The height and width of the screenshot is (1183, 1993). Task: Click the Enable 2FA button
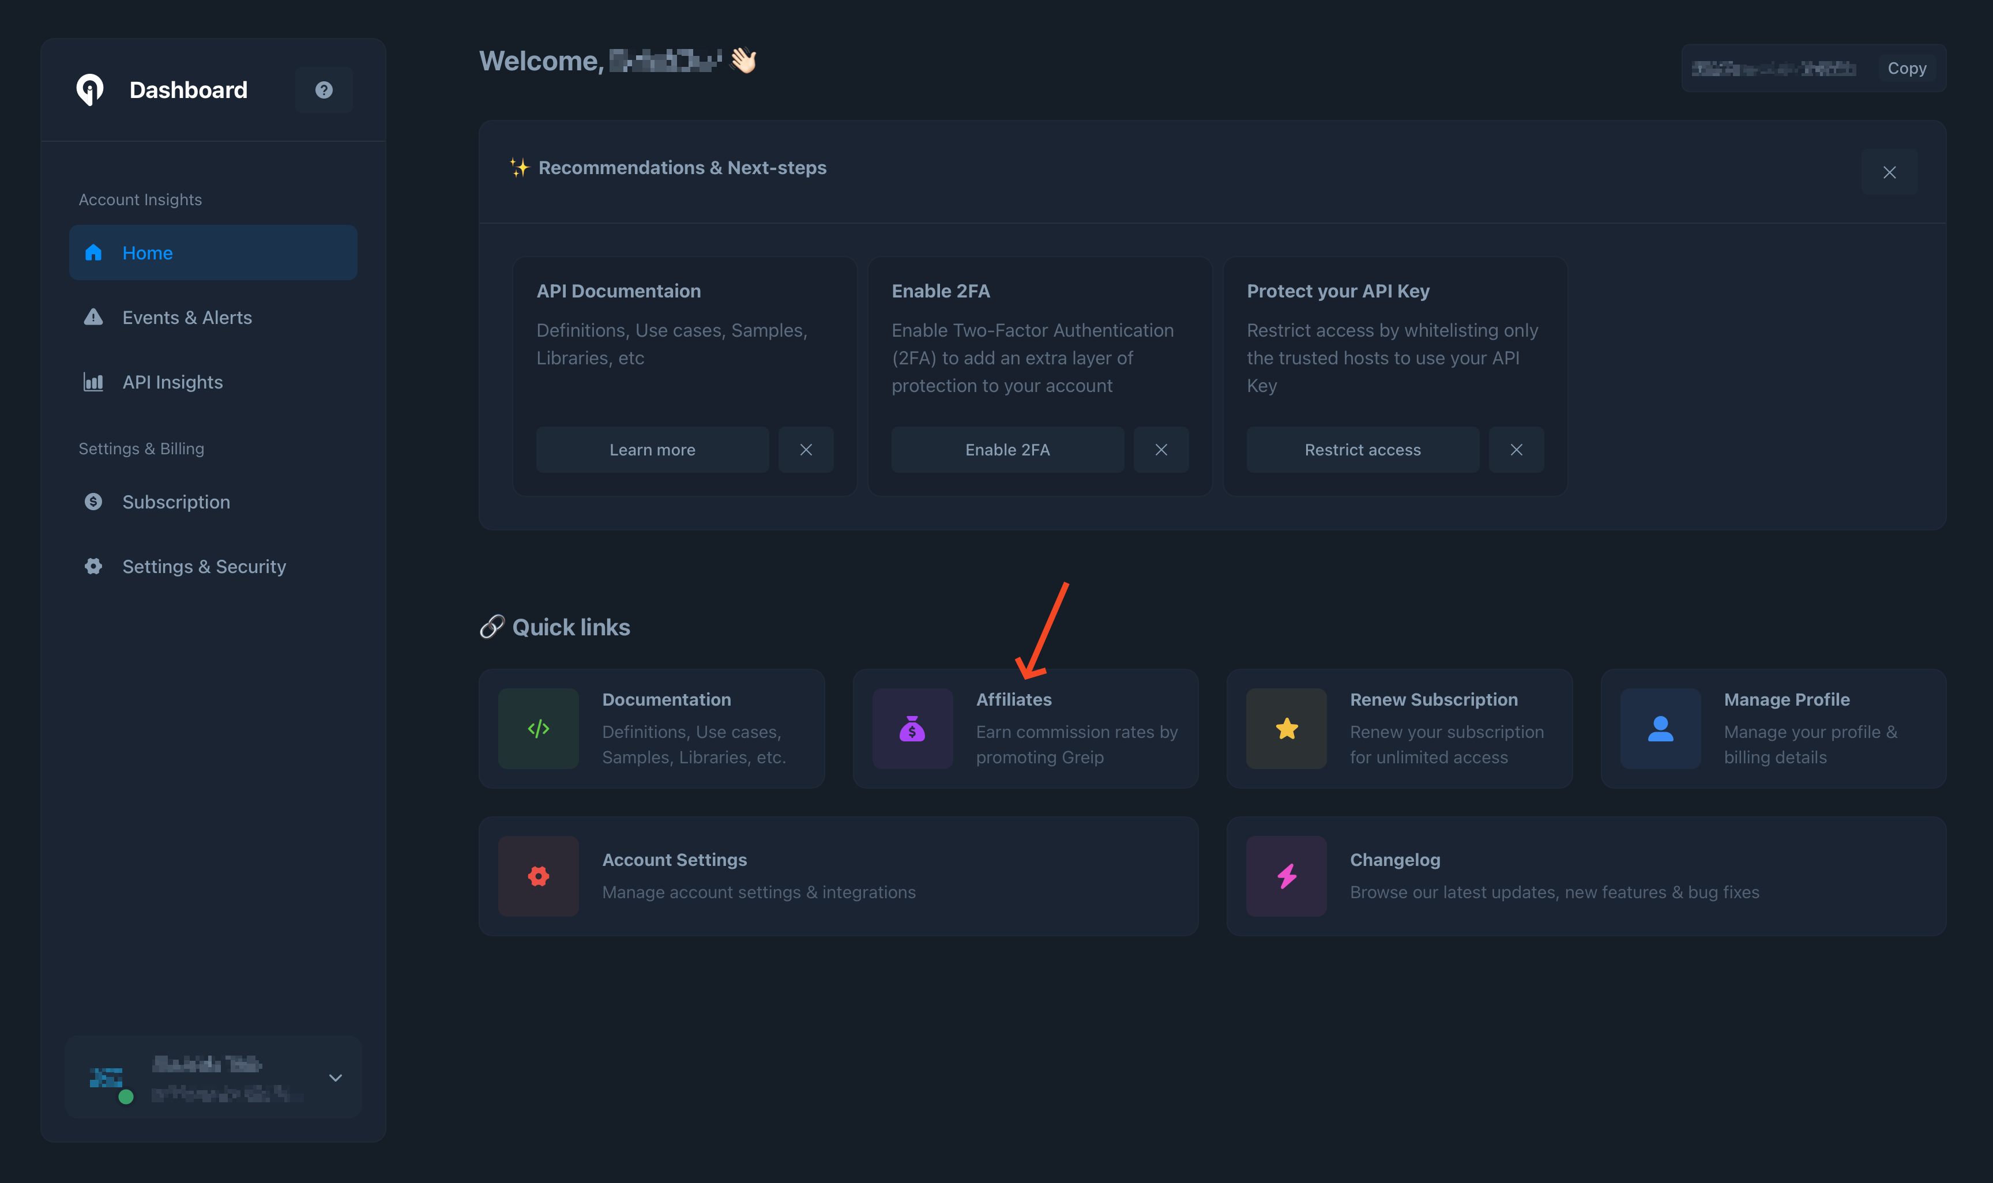1007,450
